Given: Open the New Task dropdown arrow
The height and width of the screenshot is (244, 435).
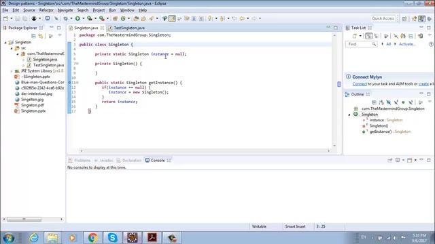Looking at the screenshot, I should coord(360,36).
